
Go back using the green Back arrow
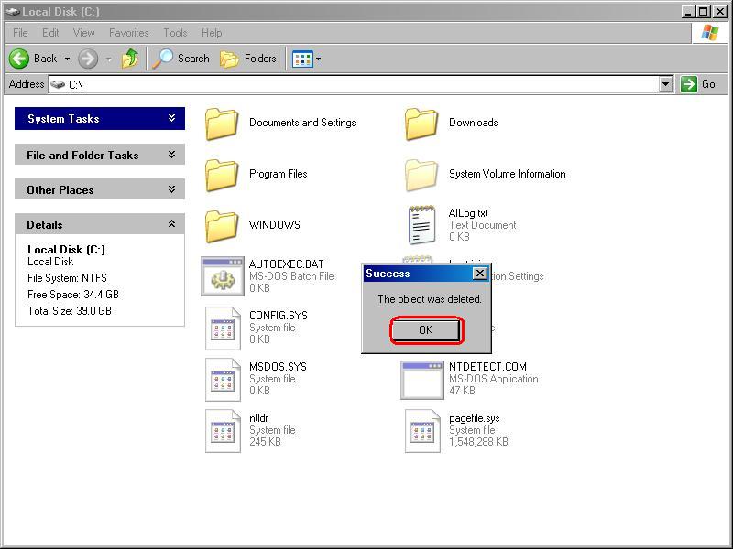tap(19, 59)
